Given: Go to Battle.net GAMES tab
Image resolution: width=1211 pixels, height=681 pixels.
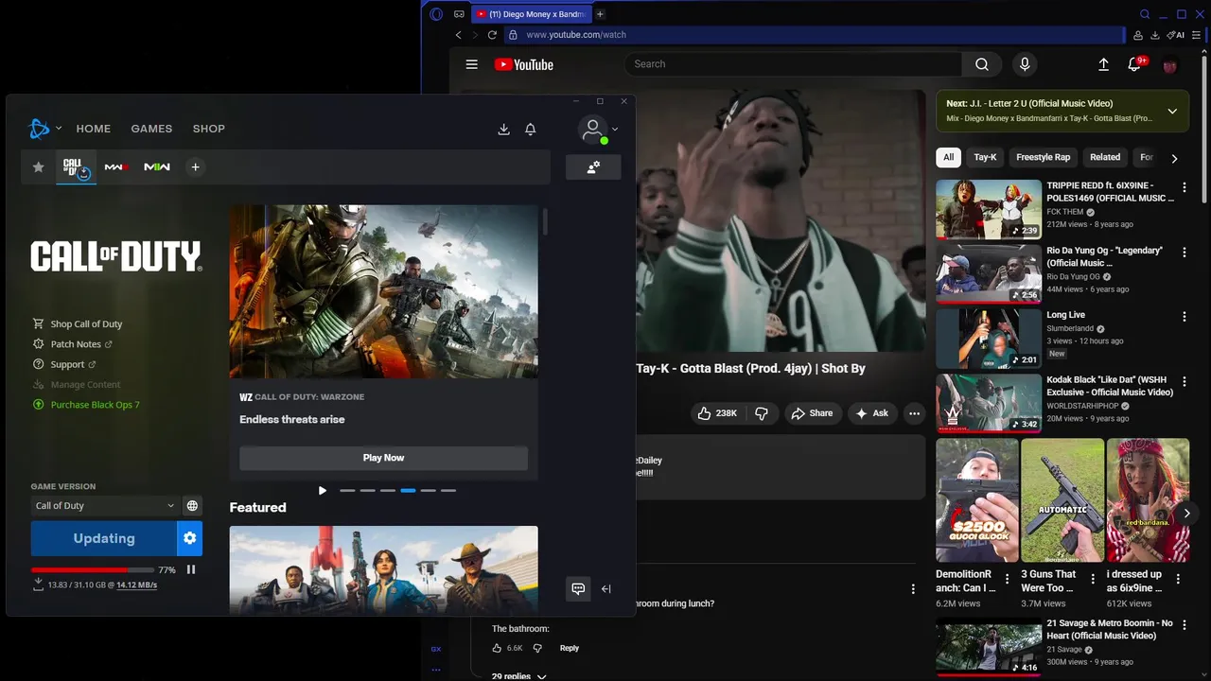Looking at the screenshot, I should pos(151,129).
